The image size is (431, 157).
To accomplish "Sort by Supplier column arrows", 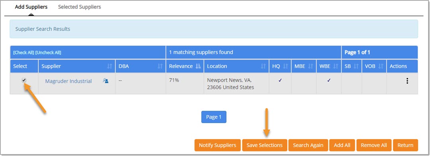I will tap(110, 66).
